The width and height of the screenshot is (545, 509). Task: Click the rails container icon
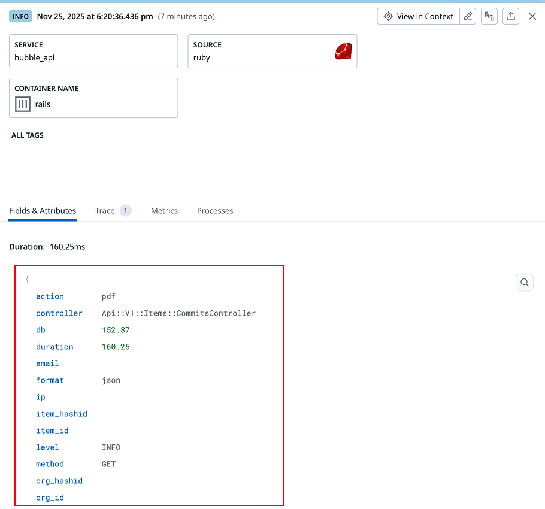coord(23,104)
